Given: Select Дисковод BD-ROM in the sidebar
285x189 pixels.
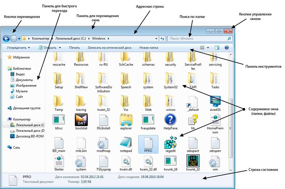Looking at the screenshot, I should tap(27, 136).
